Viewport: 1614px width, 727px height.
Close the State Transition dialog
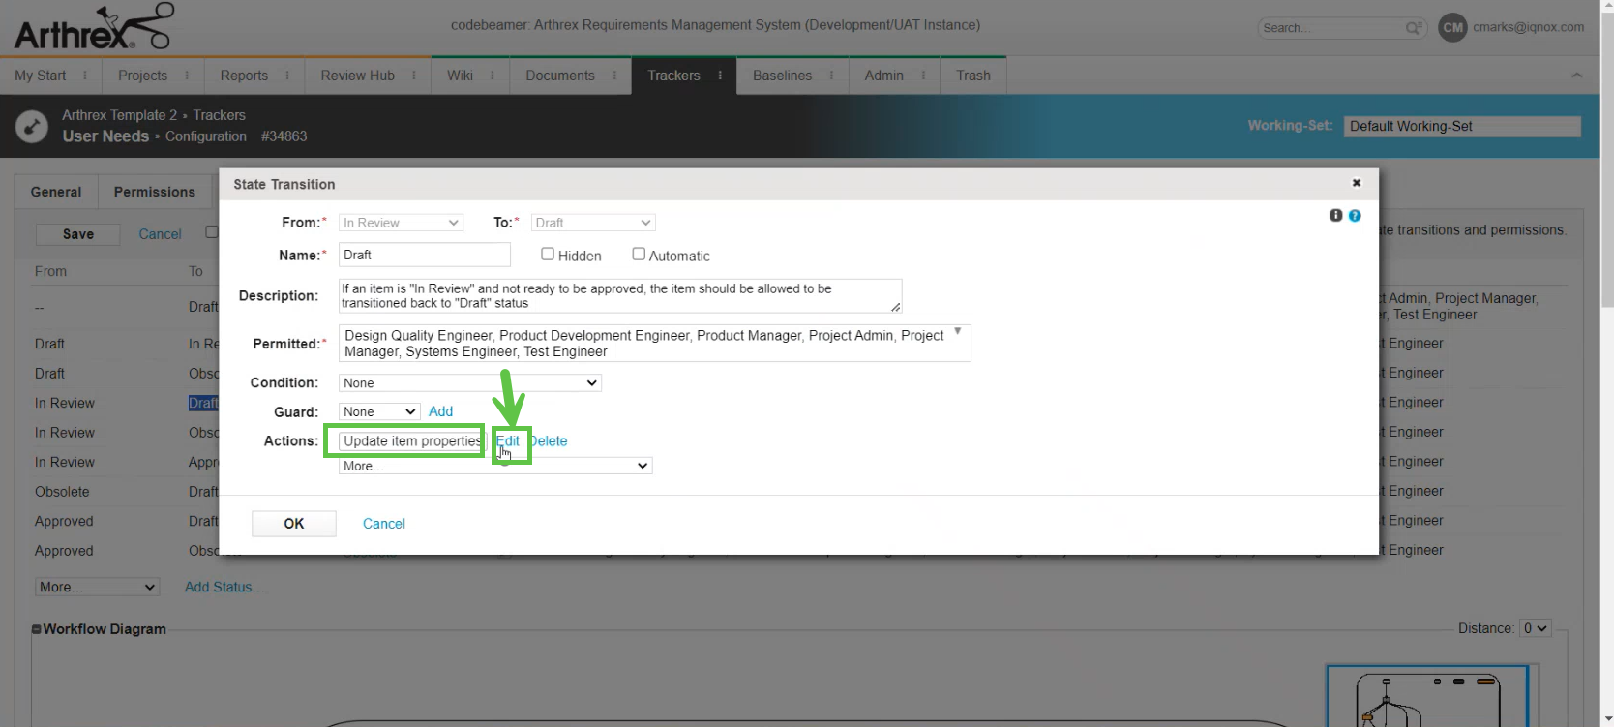click(x=1357, y=183)
